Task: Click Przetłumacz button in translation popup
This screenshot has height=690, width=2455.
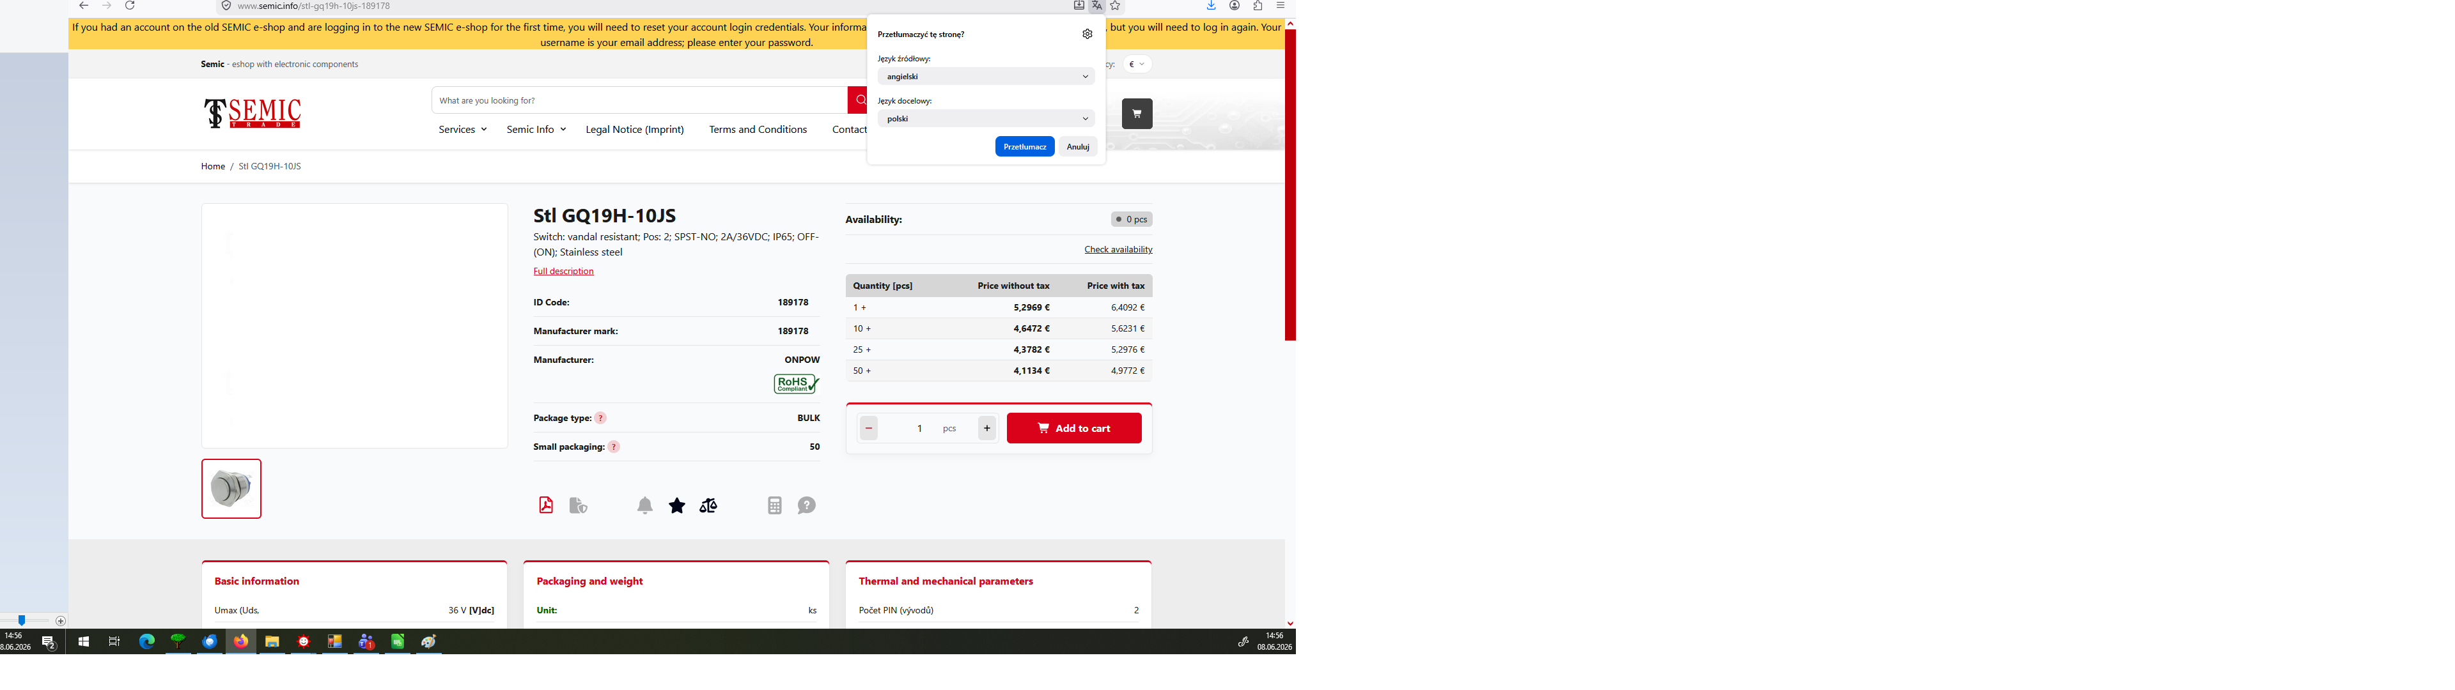Action: [x=1024, y=147]
